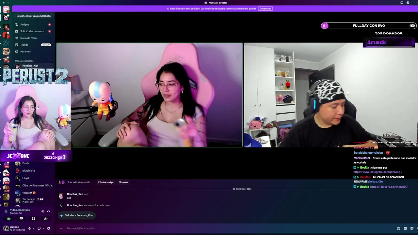
Task: Share your screen button
Action: pos(21,219)
